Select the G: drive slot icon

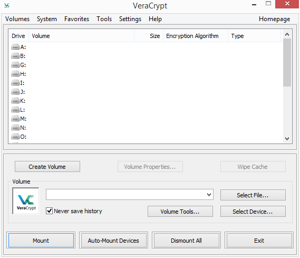click(15, 65)
